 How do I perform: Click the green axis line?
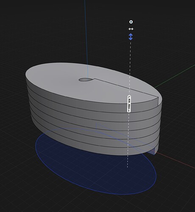point(175,76)
